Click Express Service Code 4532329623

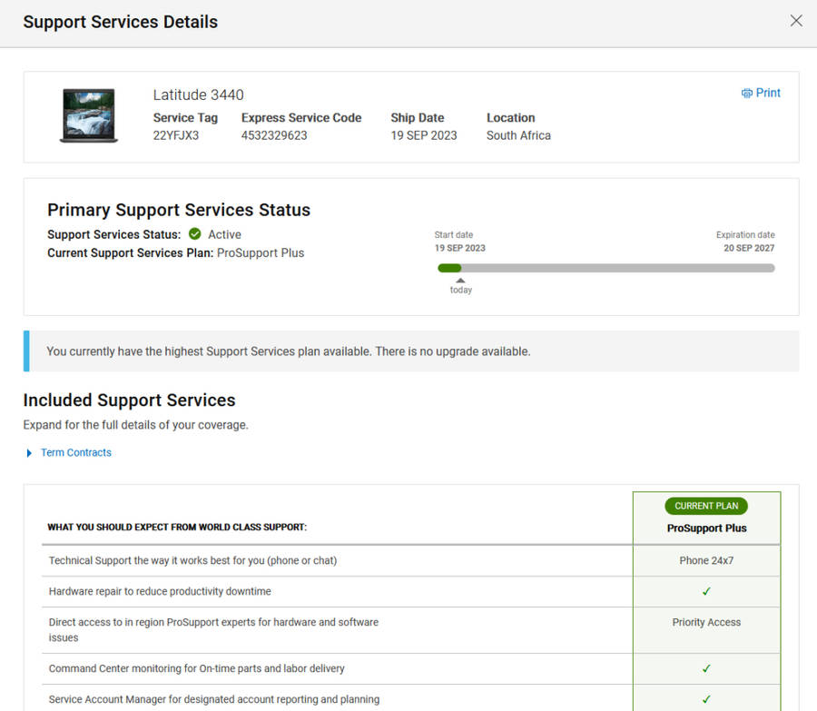click(274, 135)
